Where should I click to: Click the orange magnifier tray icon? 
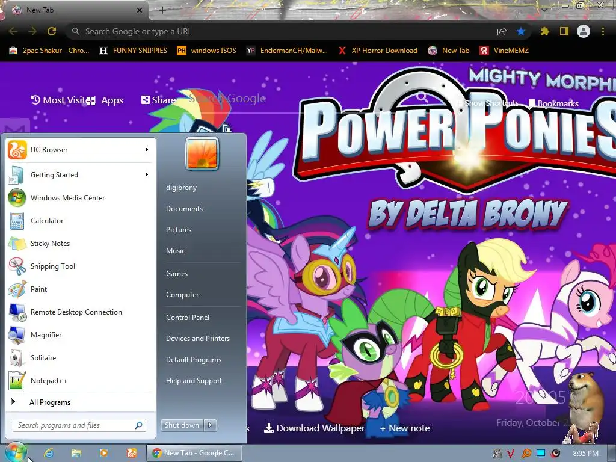[526, 454]
